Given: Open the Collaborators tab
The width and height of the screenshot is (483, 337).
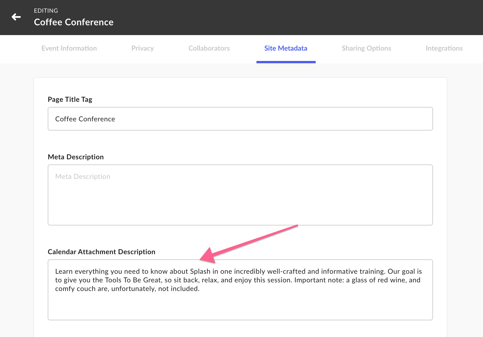Looking at the screenshot, I should 209,48.
